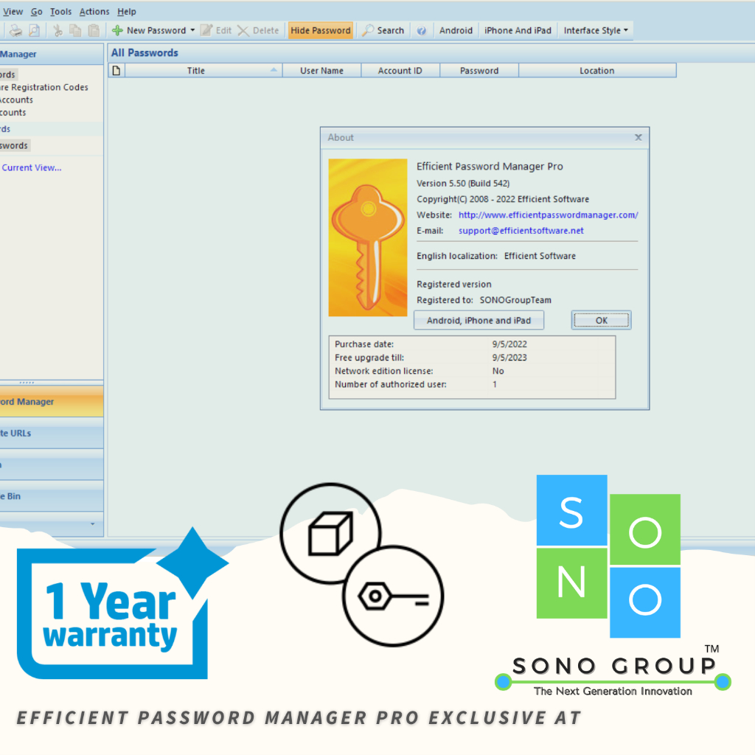Open Search from the toolbar

pyautogui.click(x=382, y=30)
